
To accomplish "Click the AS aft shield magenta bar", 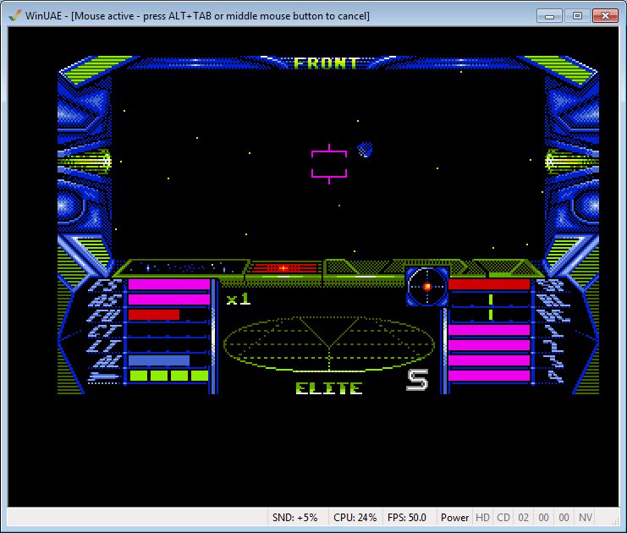I will (169, 299).
